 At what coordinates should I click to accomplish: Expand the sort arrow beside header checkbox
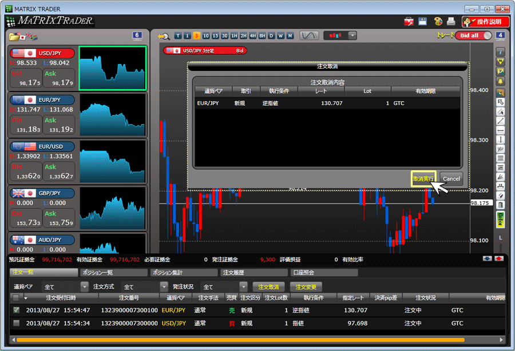(25, 298)
